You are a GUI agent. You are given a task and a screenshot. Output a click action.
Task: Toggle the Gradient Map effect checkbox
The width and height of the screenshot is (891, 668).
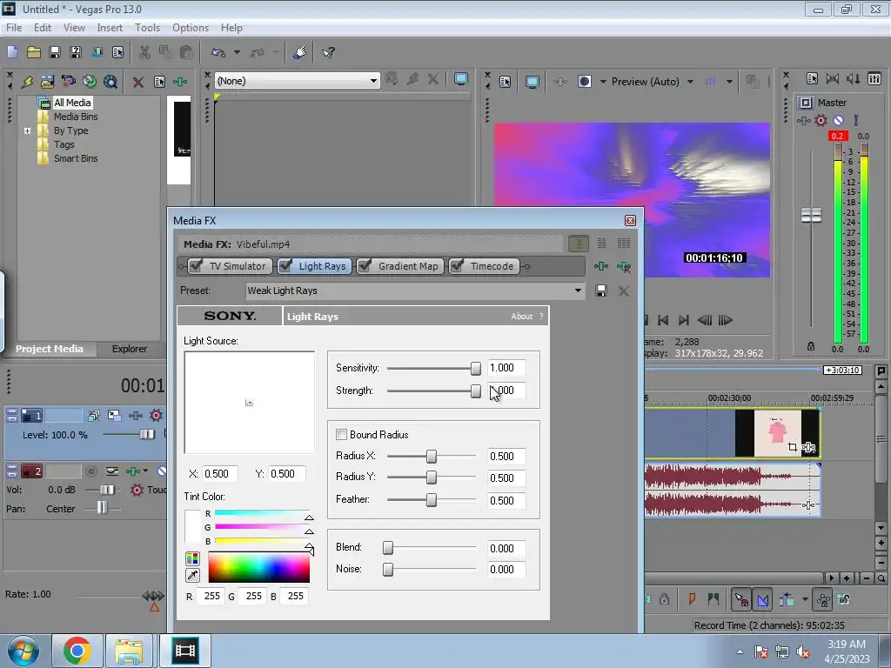(x=365, y=266)
